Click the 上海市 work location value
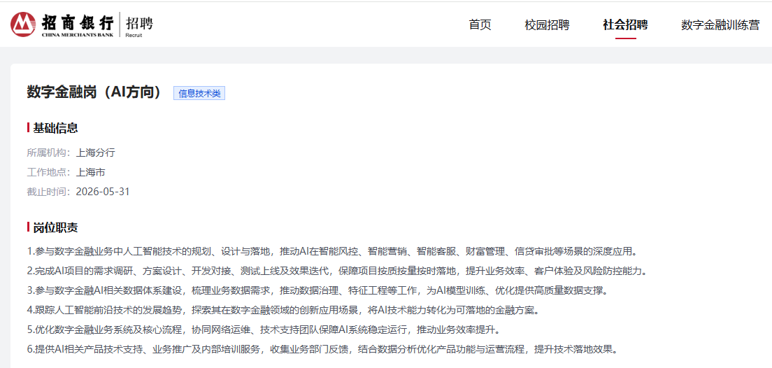 coord(90,172)
